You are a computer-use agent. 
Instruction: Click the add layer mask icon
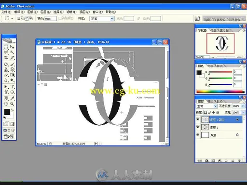[213, 160]
